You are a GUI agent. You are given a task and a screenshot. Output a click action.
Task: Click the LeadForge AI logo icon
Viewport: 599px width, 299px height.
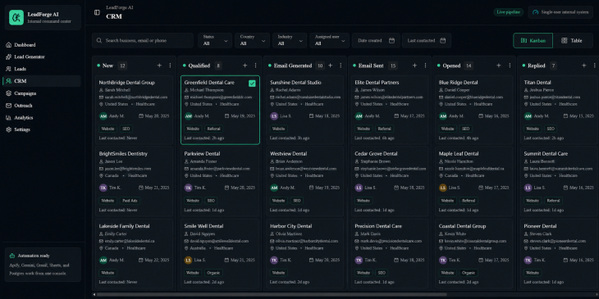pos(16,17)
